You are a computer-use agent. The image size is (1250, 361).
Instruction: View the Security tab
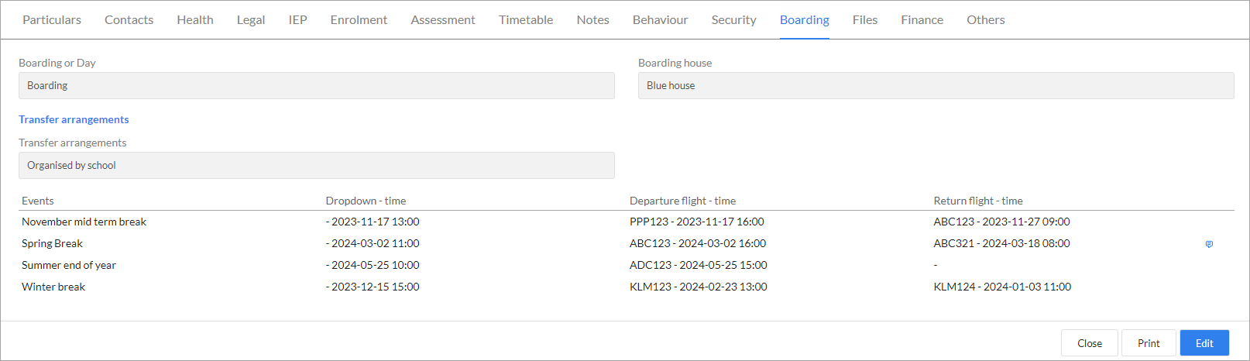point(733,20)
